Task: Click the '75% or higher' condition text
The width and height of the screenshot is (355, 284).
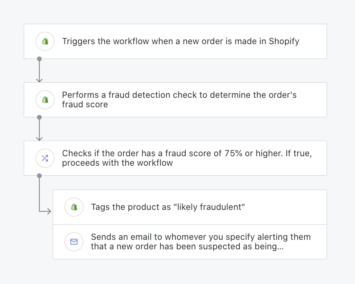Action: pyautogui.click(x=254, y=153)
